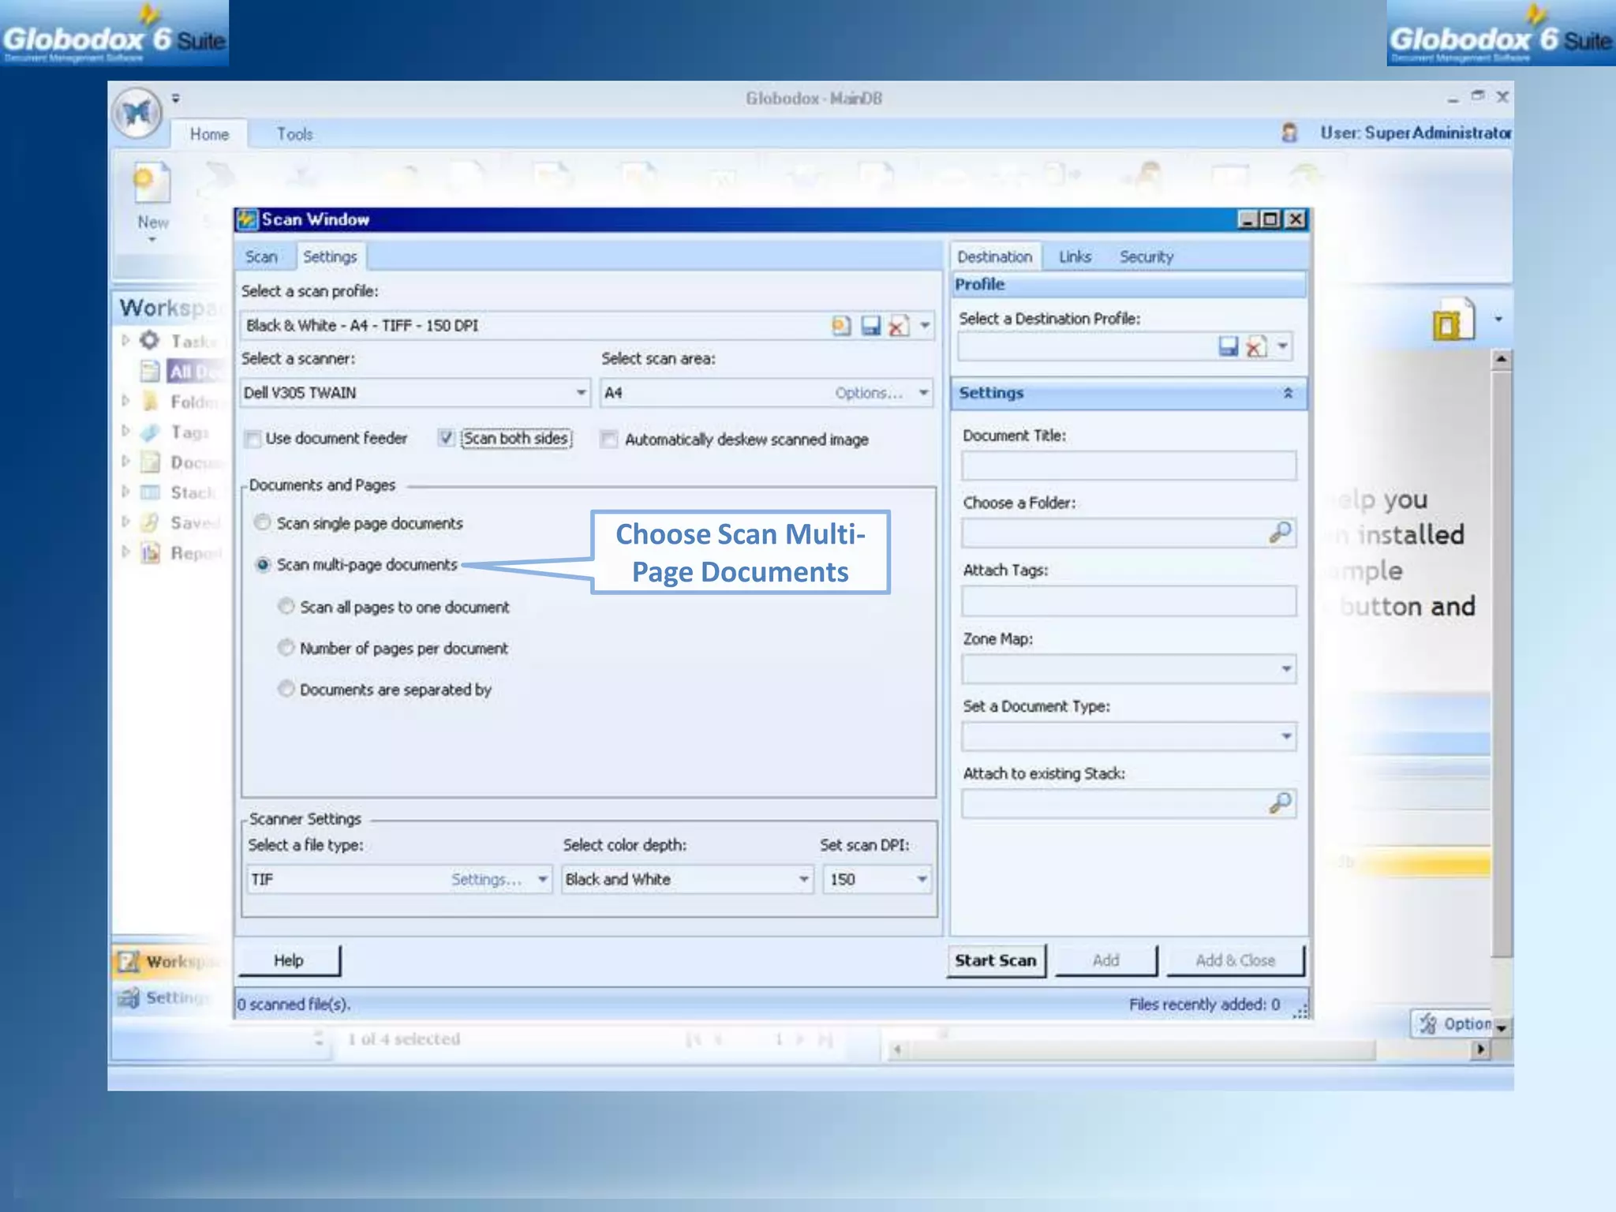The width and height of the screenshot is (1616, 1212).
Task: Select Documents are separated by radio
Action: (286, 688)
